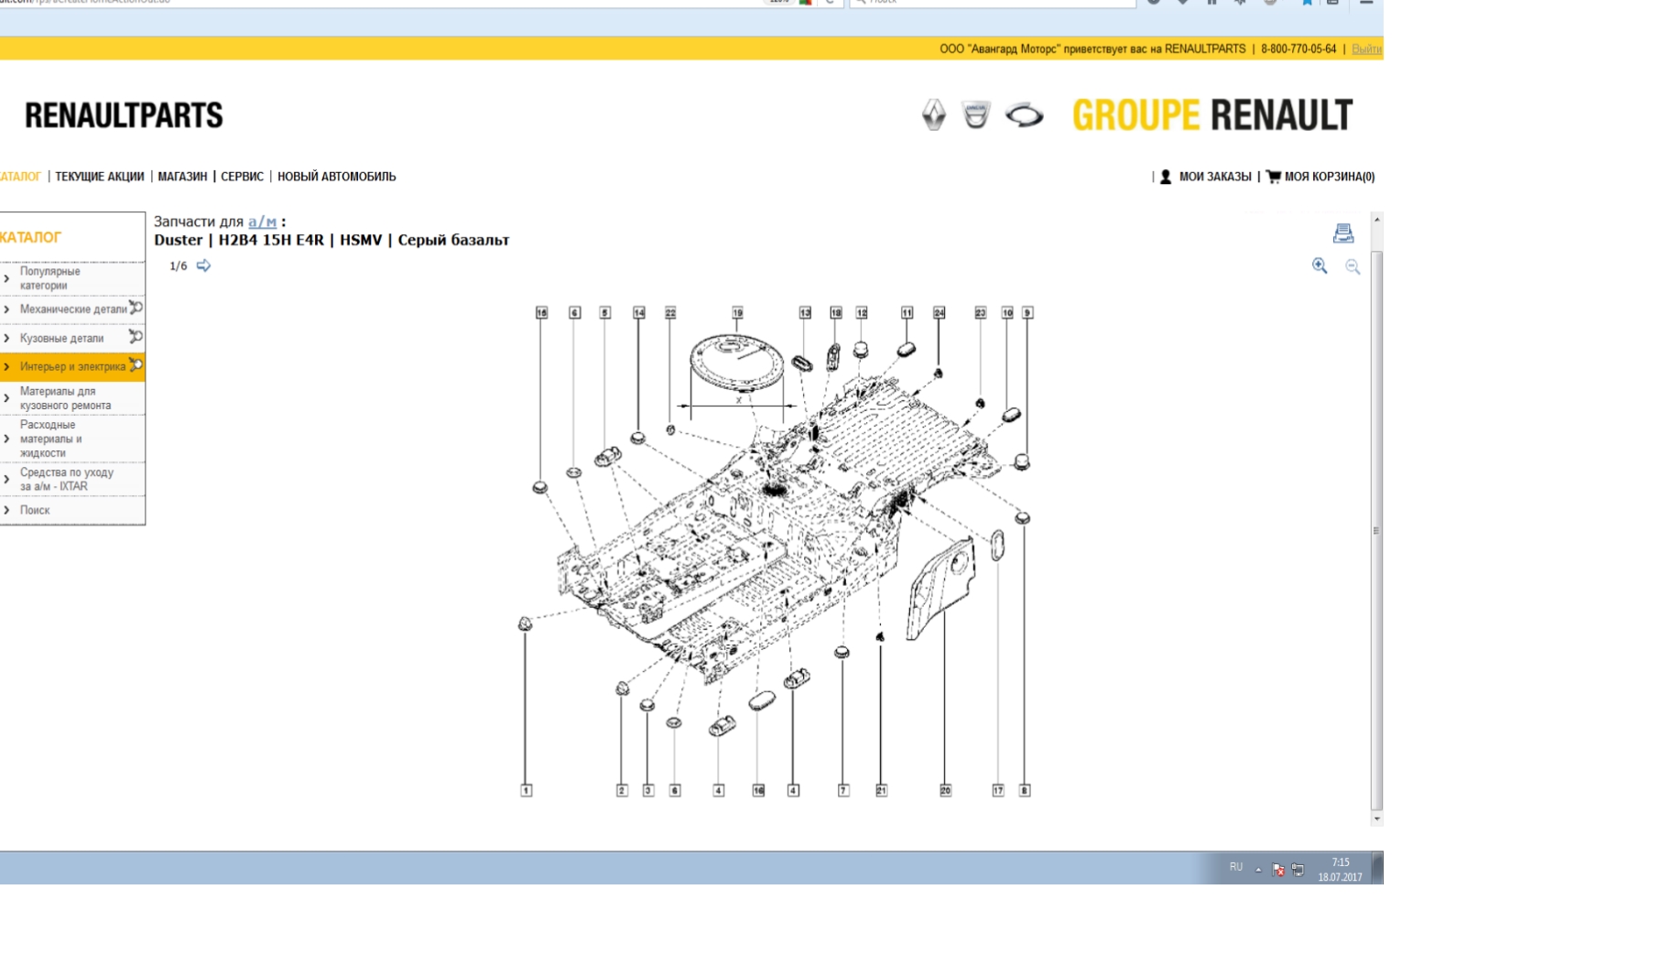Click the page vertical scrollbar down arrow

[x=1376, y=818]
